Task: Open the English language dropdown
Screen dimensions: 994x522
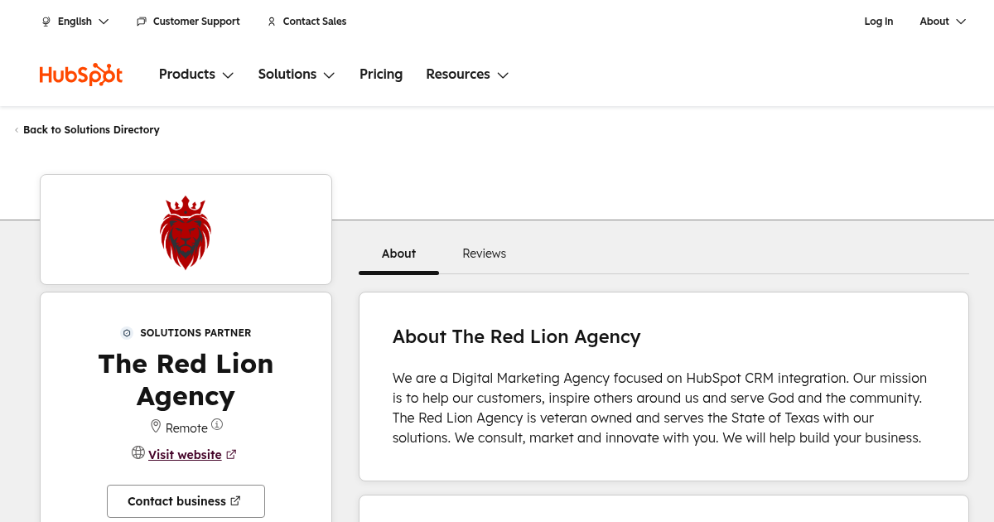Action: pos(75,22)
